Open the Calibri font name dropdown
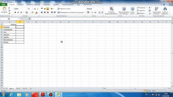This screenshot has height=97, width=173. click(27, 9)
